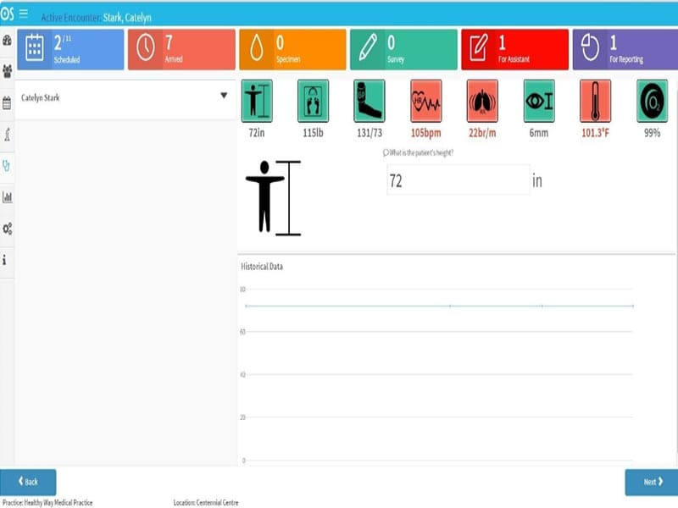Screen dimensions: 678x508
Task: Select the height vital sign icon
Action: (257, 101)
